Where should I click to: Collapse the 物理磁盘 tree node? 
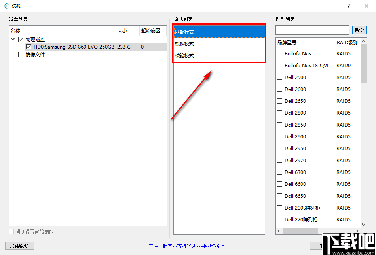click(x=13, y=39)
